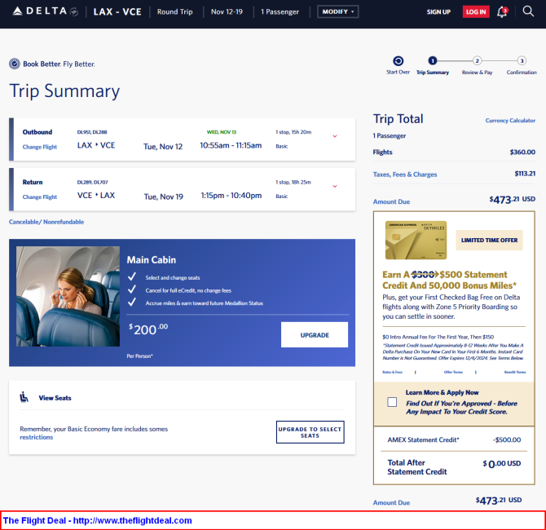Click the UPGRADE button for Main Cabin
The width and height of the screenshot is (546, 530).
pos(315,335)
